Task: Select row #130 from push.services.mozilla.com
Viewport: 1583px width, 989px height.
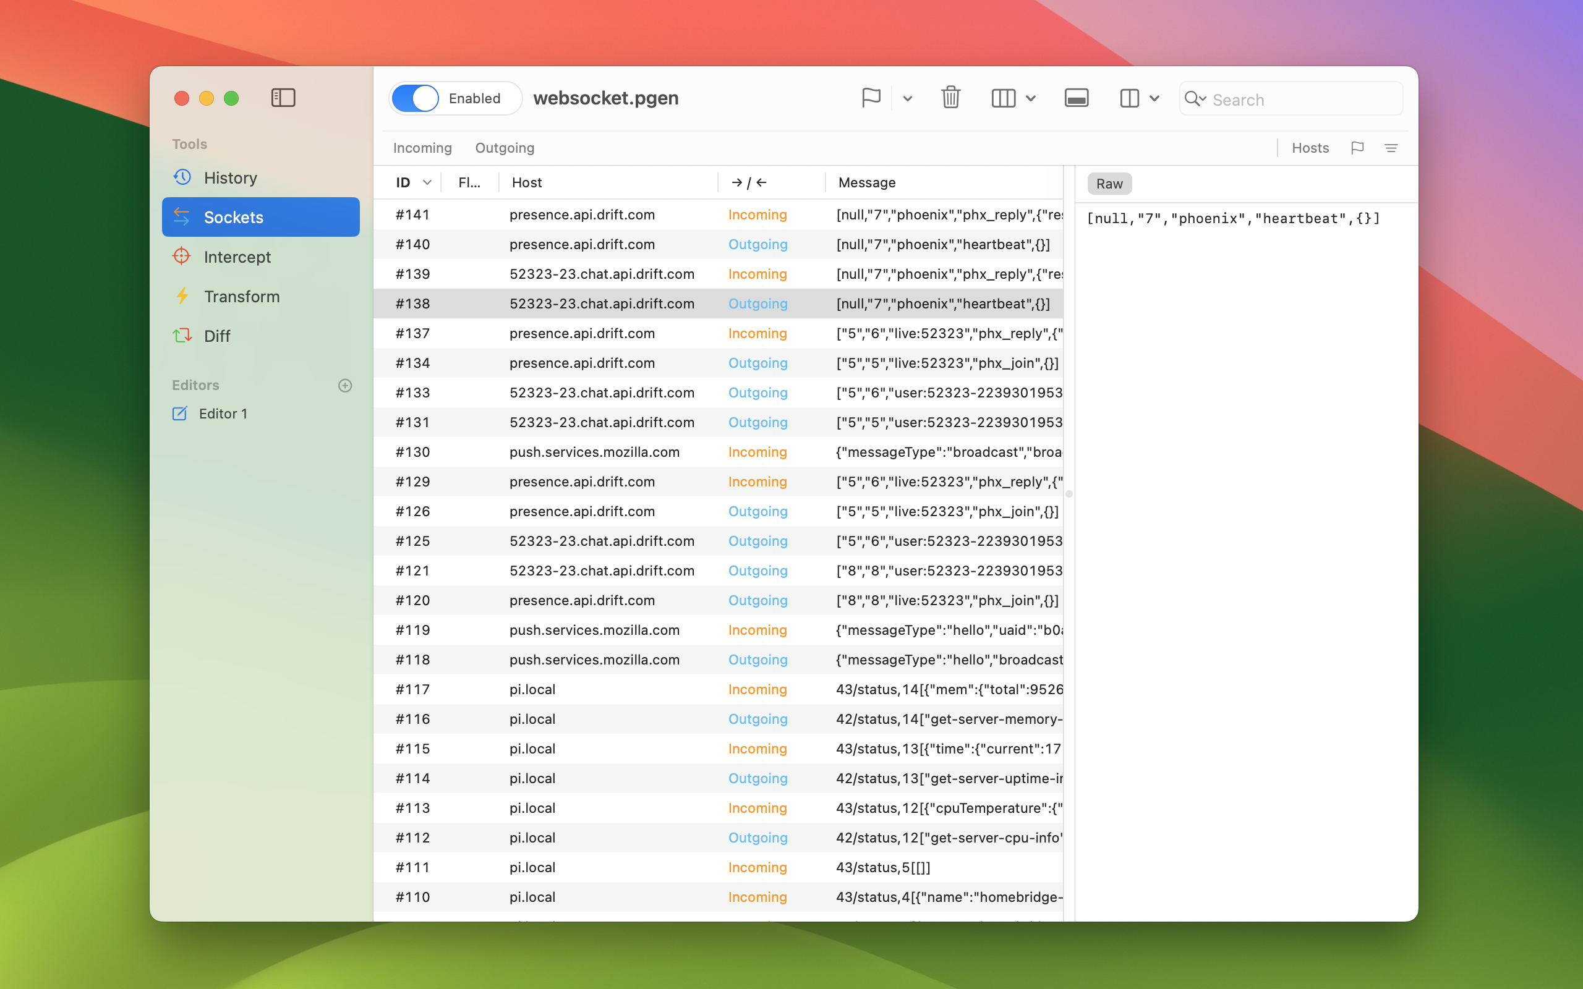Action: click(x=717, y=452)
